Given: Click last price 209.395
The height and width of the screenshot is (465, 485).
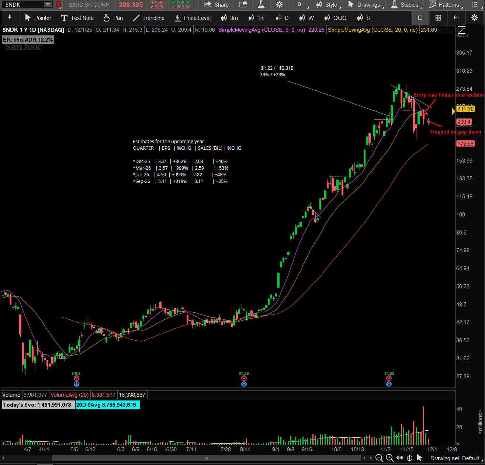Looking at the screenshot, I should tap(131, 5).
